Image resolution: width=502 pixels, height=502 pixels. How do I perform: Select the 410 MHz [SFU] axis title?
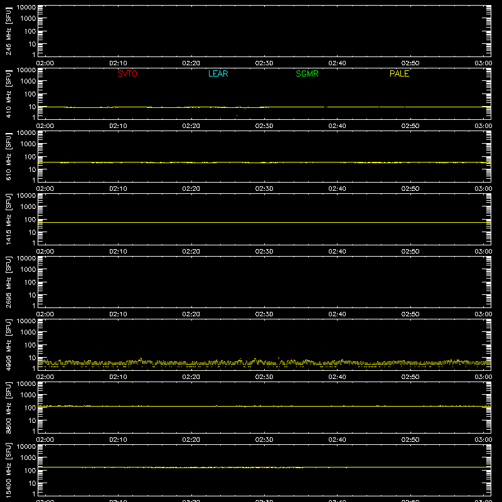pos(8,93)
